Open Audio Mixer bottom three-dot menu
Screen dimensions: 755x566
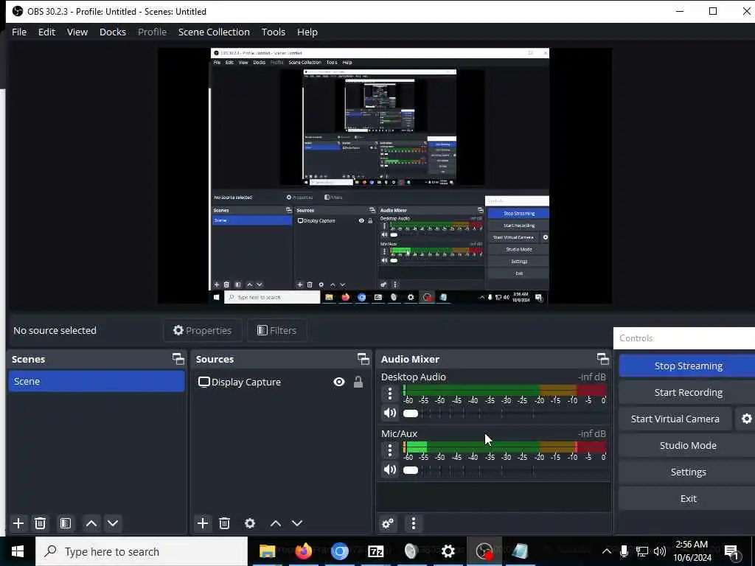point(414,523)
